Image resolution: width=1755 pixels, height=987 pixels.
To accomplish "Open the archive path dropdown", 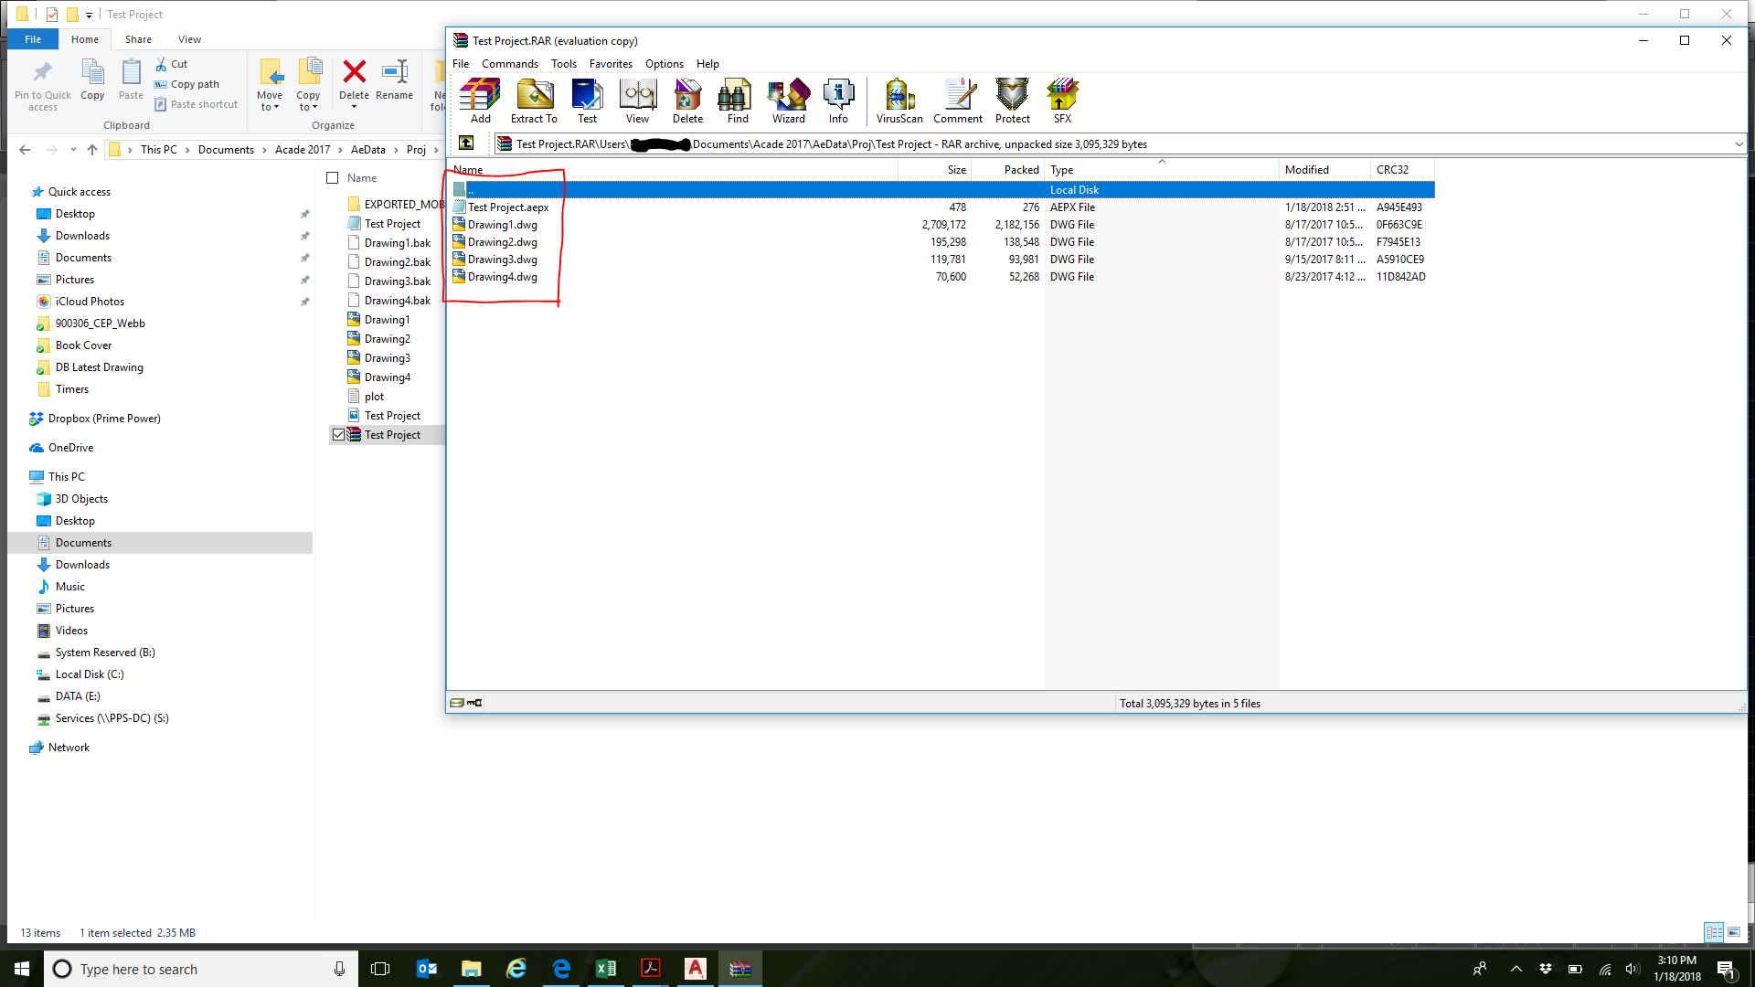I will pyautogui.click(x=1738, y=144).
